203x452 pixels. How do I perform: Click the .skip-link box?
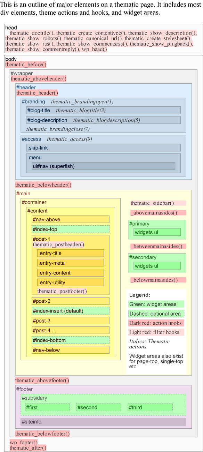[103, 148]
